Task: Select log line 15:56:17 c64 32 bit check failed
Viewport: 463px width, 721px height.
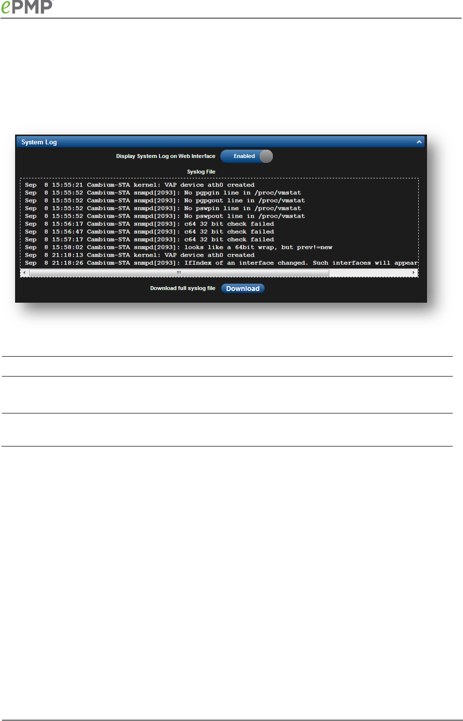Action: coord(149,224)
